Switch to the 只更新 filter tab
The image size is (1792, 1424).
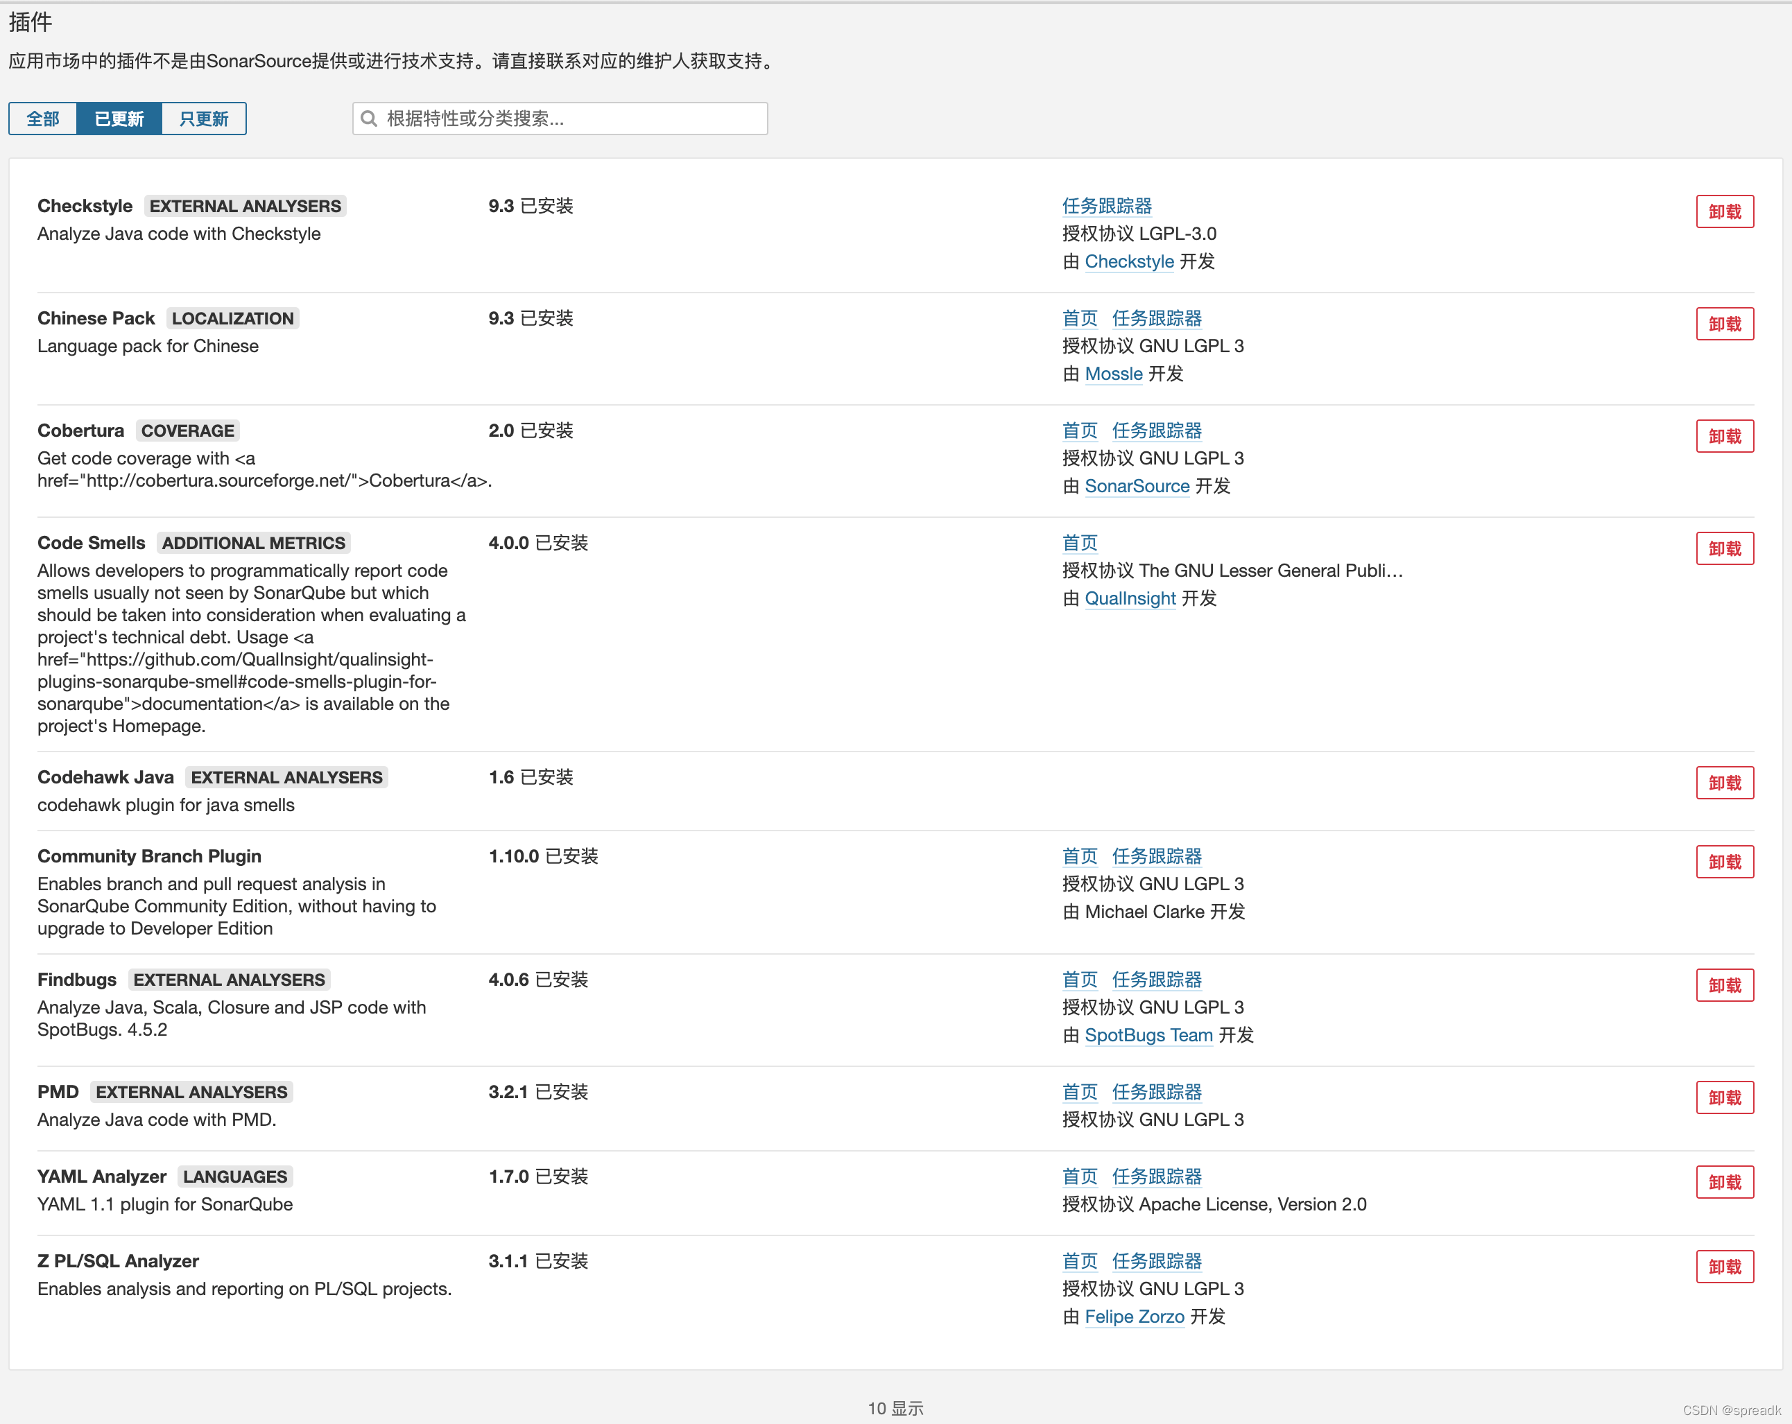[204, 119]
